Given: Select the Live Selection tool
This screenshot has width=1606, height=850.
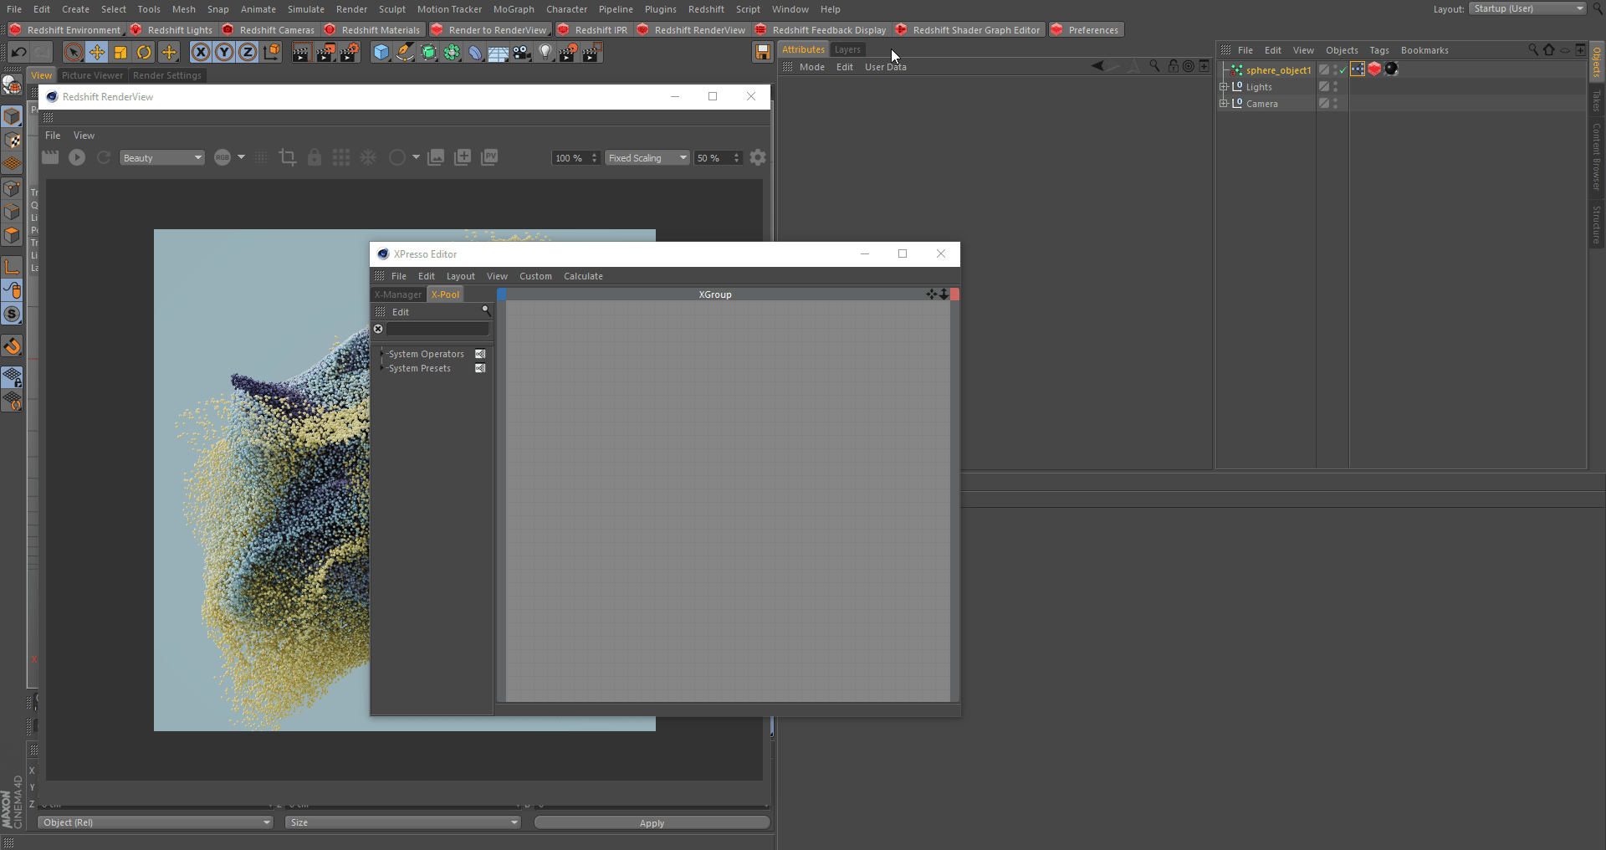Looking at the screenshot, I should pos(74,53).
